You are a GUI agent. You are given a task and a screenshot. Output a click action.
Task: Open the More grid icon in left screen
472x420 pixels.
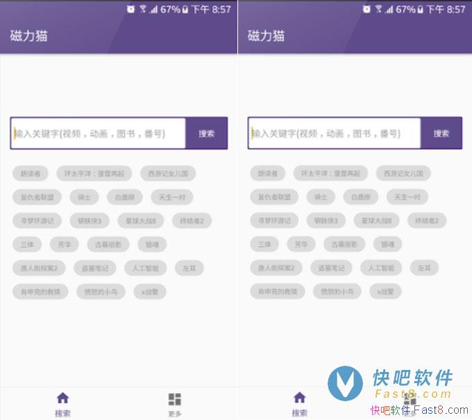[x=175, y=399]
